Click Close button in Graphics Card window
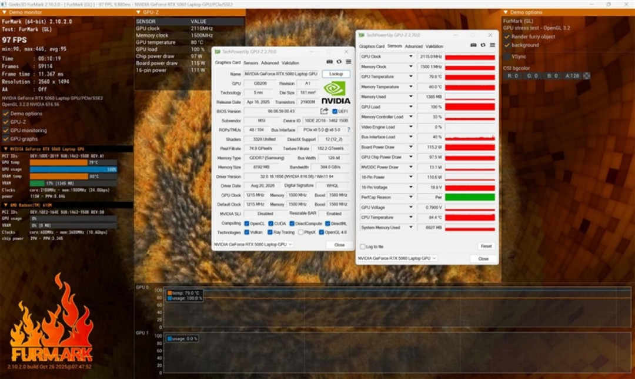635x379 pixels. coord(339,245)
